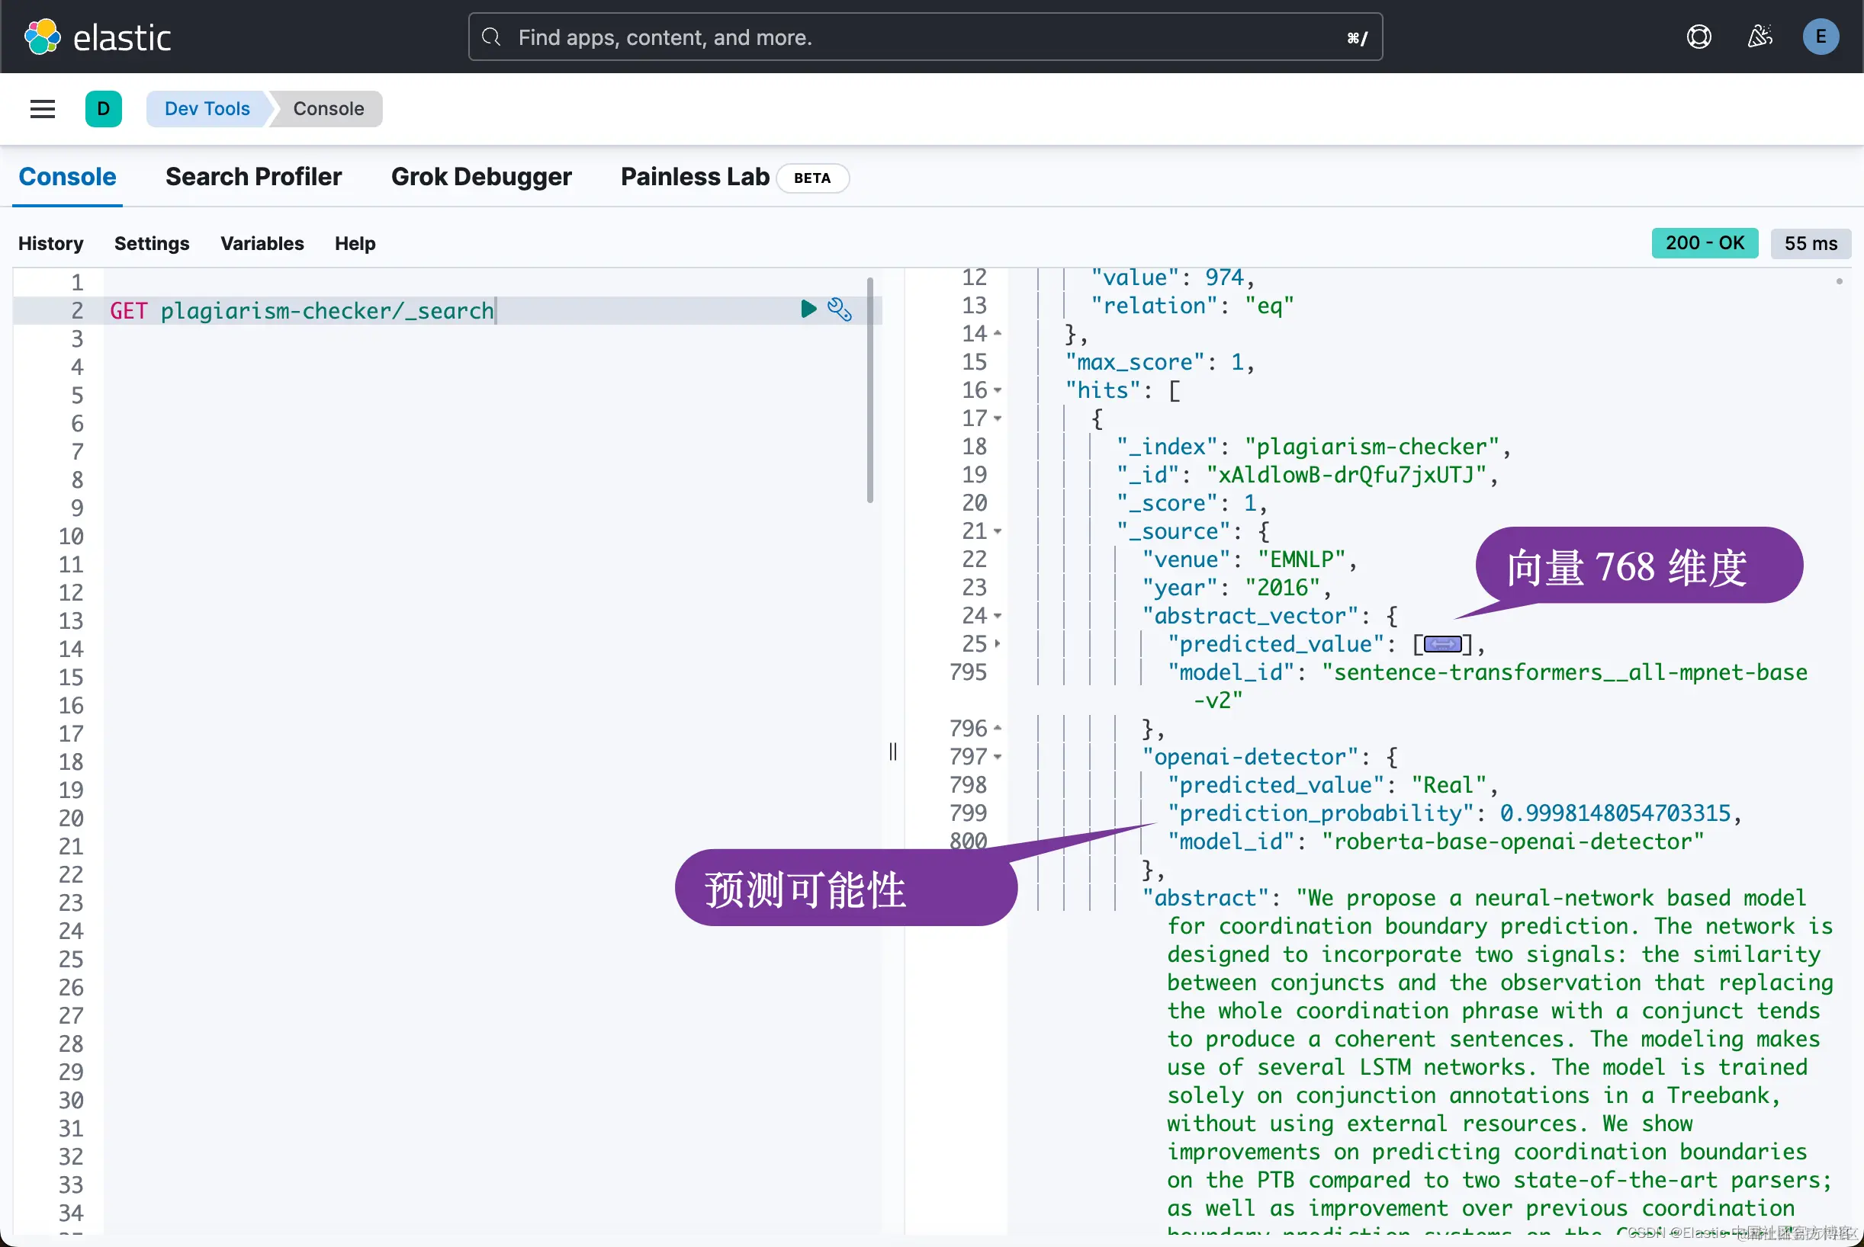Open the newsfeed celebration icon
Image resolution: width=1864 pixels, height=1247 pixels.
click(1759, 37)
